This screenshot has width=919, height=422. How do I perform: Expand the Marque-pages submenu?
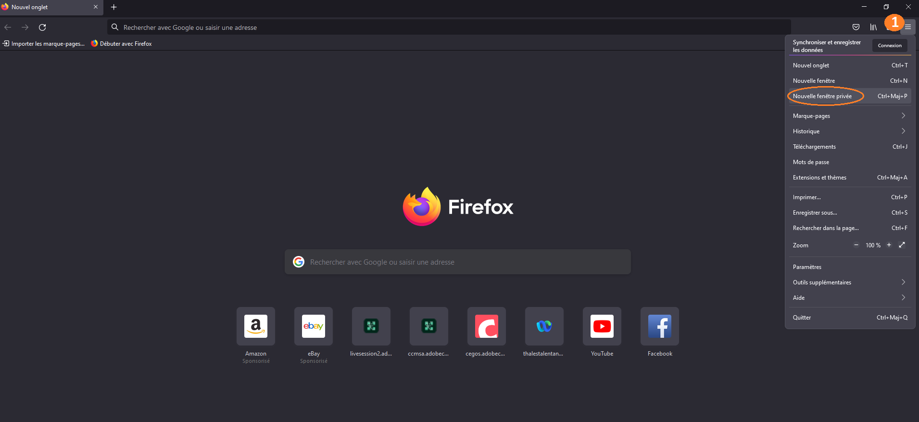(850, 116)
